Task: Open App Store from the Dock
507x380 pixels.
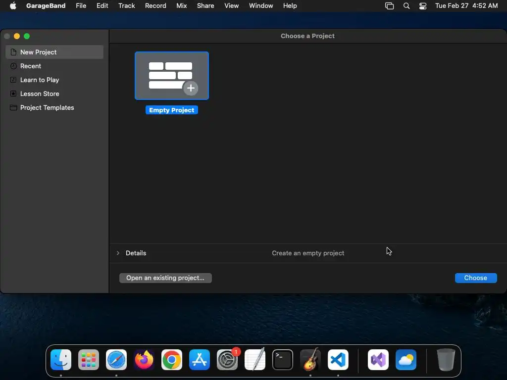Action: pos(200,360)
